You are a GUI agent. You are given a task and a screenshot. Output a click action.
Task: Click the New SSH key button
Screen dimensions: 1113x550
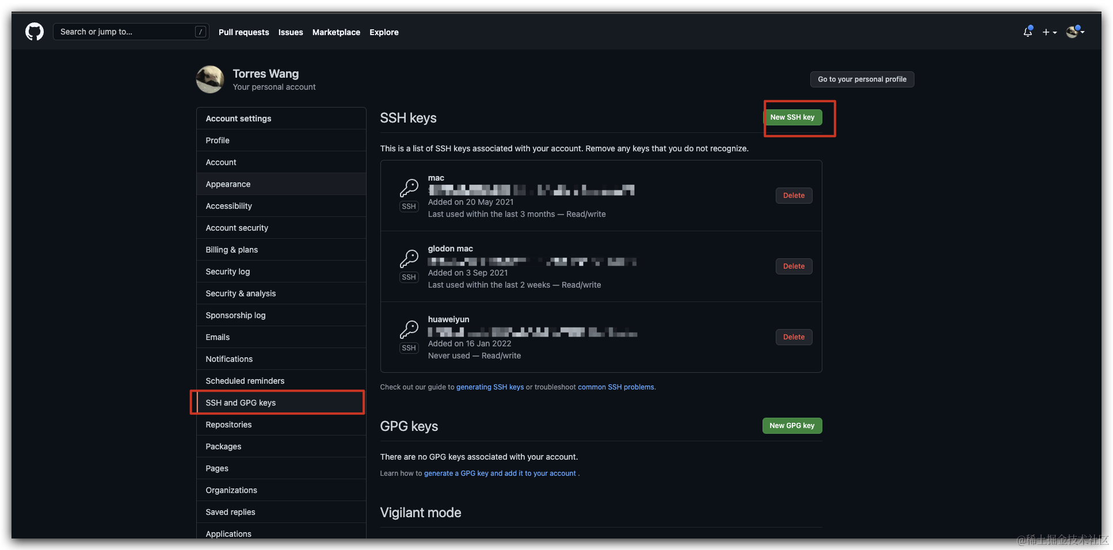click(x=792, y=117)
